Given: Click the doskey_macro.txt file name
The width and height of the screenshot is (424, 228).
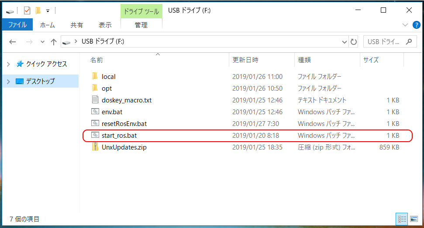Looking at the screenshot, I should pos(127,100).
